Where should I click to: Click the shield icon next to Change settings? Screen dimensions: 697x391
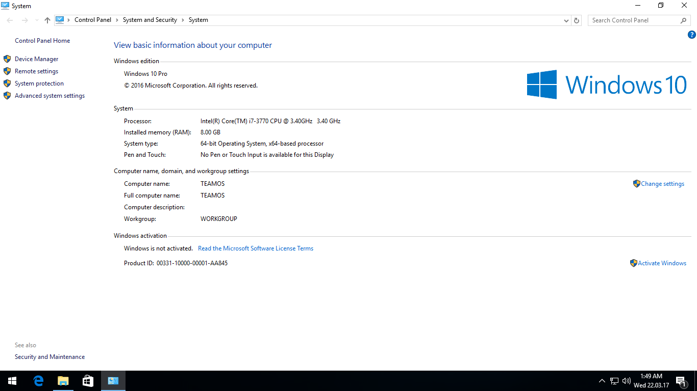point(636,184)
